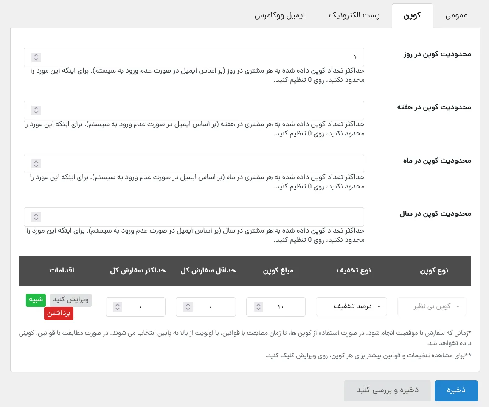Click stepper arrows of minimum order total
The width and height of the screenshot is (489, 407).
coord(188,307)
